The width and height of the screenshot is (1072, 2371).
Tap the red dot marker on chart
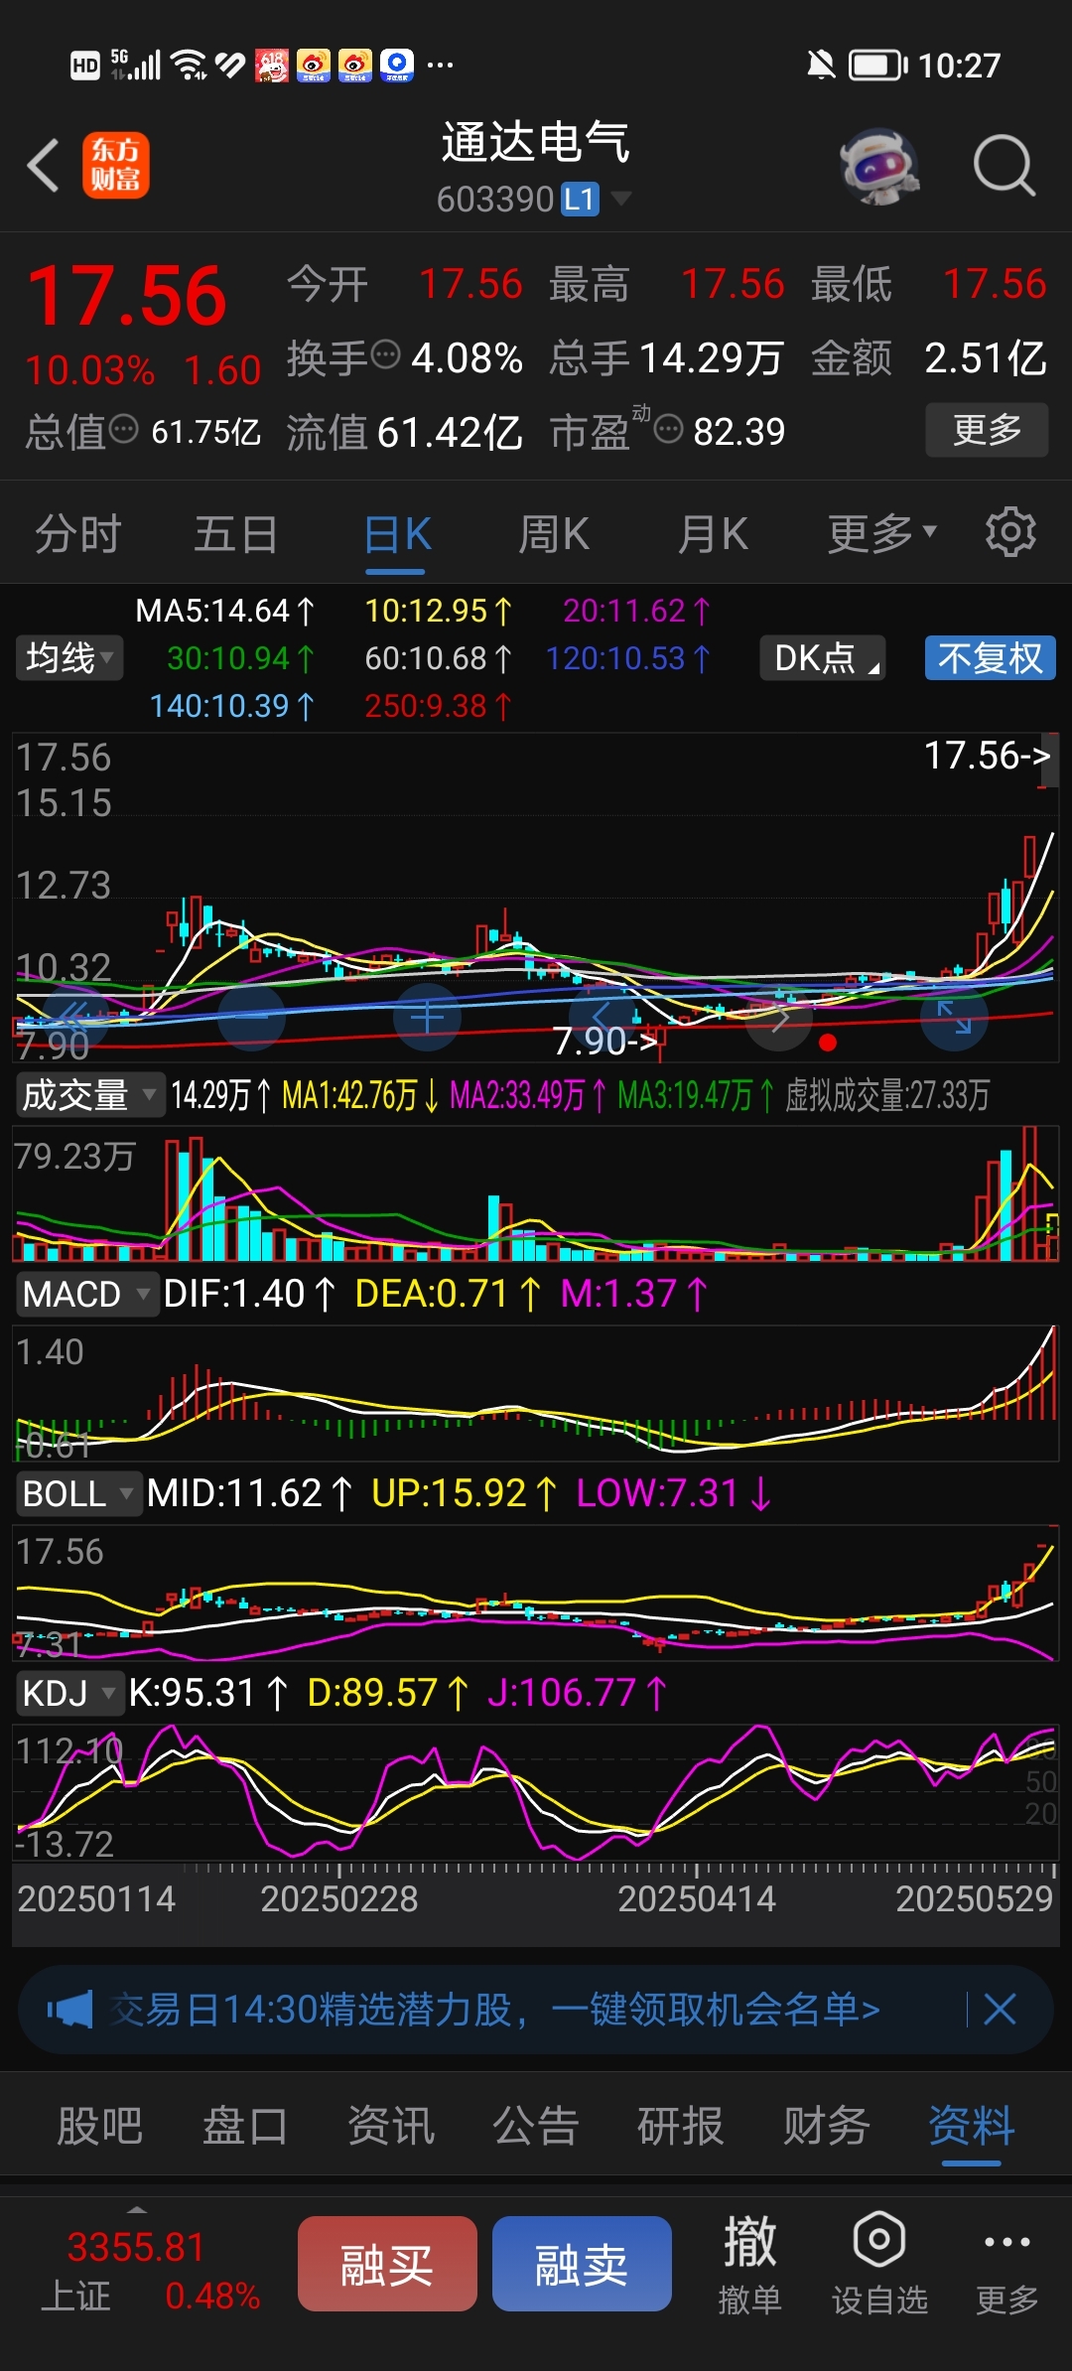(828, 1042)
